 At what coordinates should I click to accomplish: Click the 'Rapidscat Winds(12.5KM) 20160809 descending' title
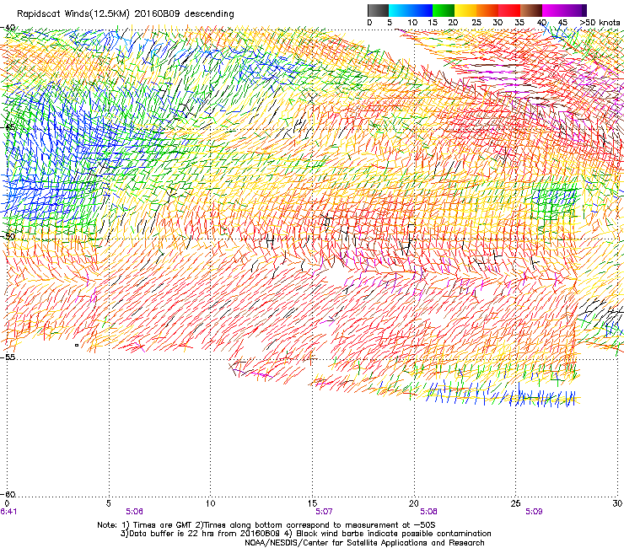tap(126, 14)
